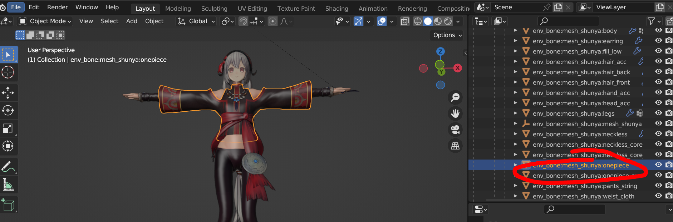Screen dimensions: 673x222
Task: Open the Object menu in viewport header
Action: click(154, 21)
